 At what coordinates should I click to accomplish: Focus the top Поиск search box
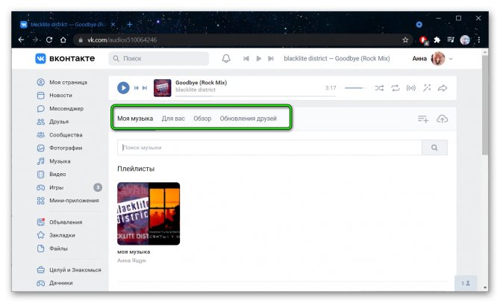click(x=159, y=58)
